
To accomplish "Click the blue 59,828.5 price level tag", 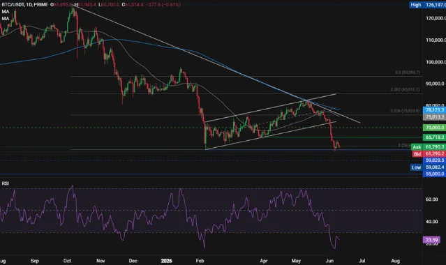I will 435,160.
